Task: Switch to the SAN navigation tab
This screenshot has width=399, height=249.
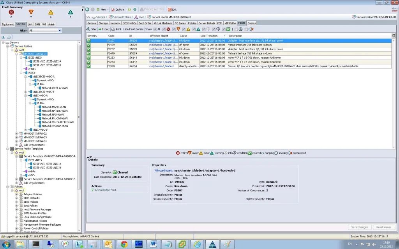Action: 37,25
